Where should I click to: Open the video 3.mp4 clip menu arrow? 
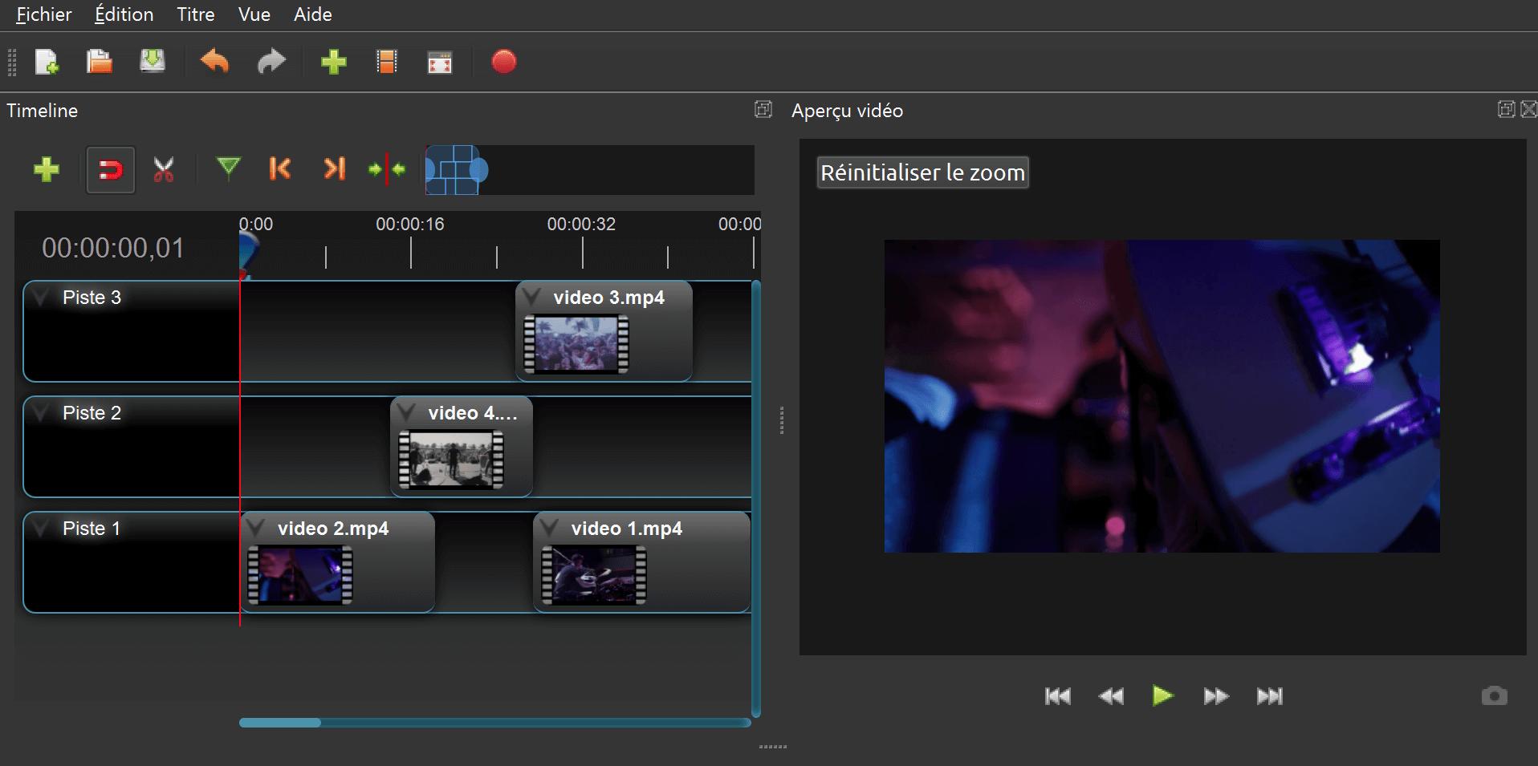coord(531,298)
